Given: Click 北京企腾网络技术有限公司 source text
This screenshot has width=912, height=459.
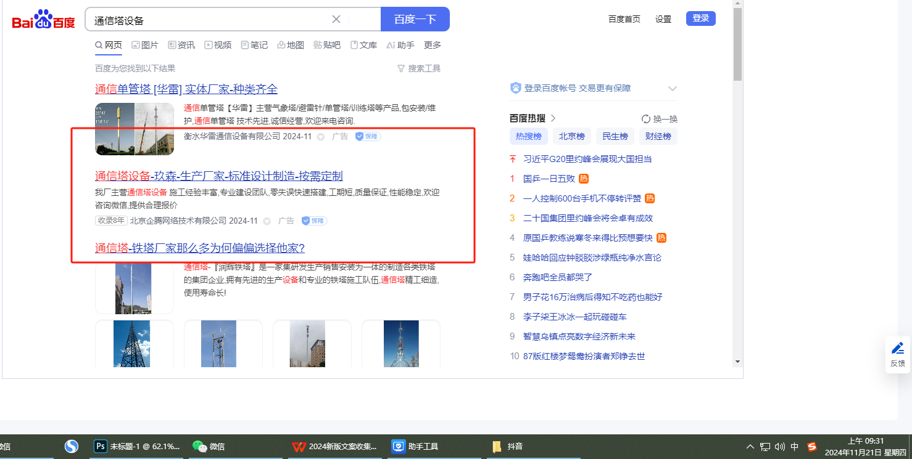Looking at the screenshot, I should point(178,220).
